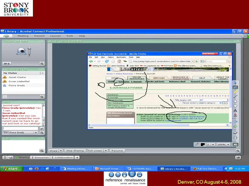The width and height of the screenshot is (249, 186).
Task: Switch to the Collaboration layout
Action: (x=63, y=158)
